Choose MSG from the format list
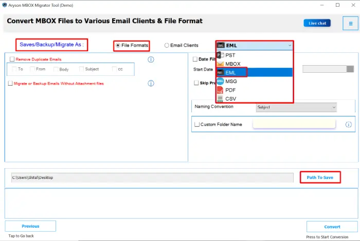Screen dimensions: 360x241 255,81
